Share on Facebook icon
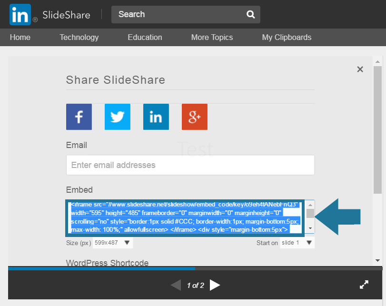Screen dimensions: 386x306 click(79, 117)
